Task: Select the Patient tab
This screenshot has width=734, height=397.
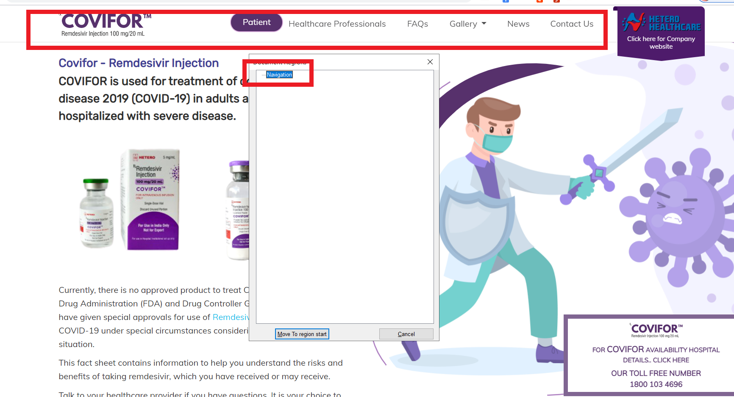Action: tap(256, 22)
